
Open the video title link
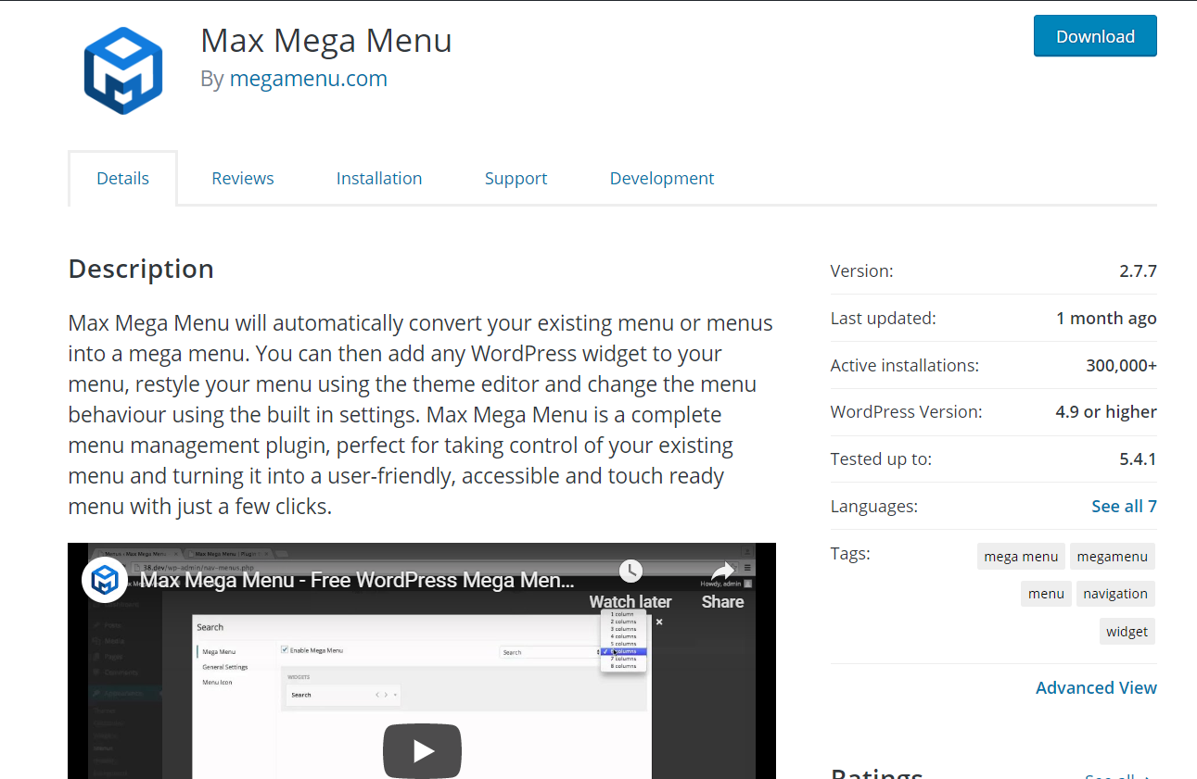coord(357,581)
